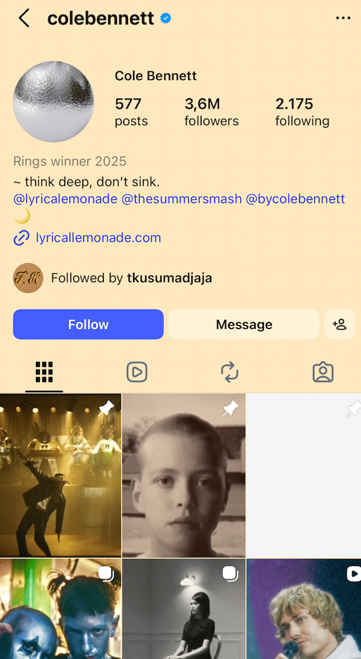View the 2.175 following list
Image resolution: width=361 pixels, height=659 pixels.
[302, 112]
